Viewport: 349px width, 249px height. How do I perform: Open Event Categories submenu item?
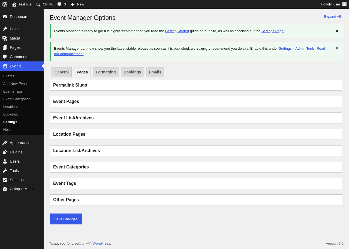(x=17, y=99)
